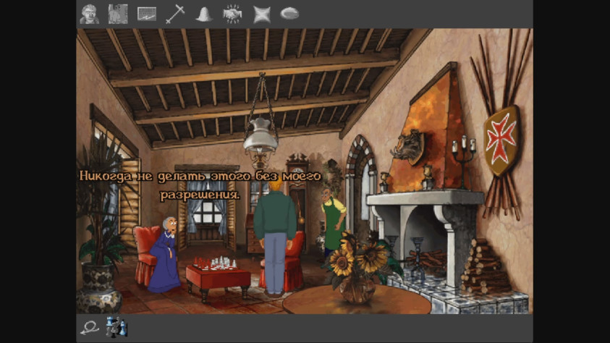This screenshot has width=610, height=343.
Task: Click the looped arrow goodbye icon
Action: pos(90,328)
